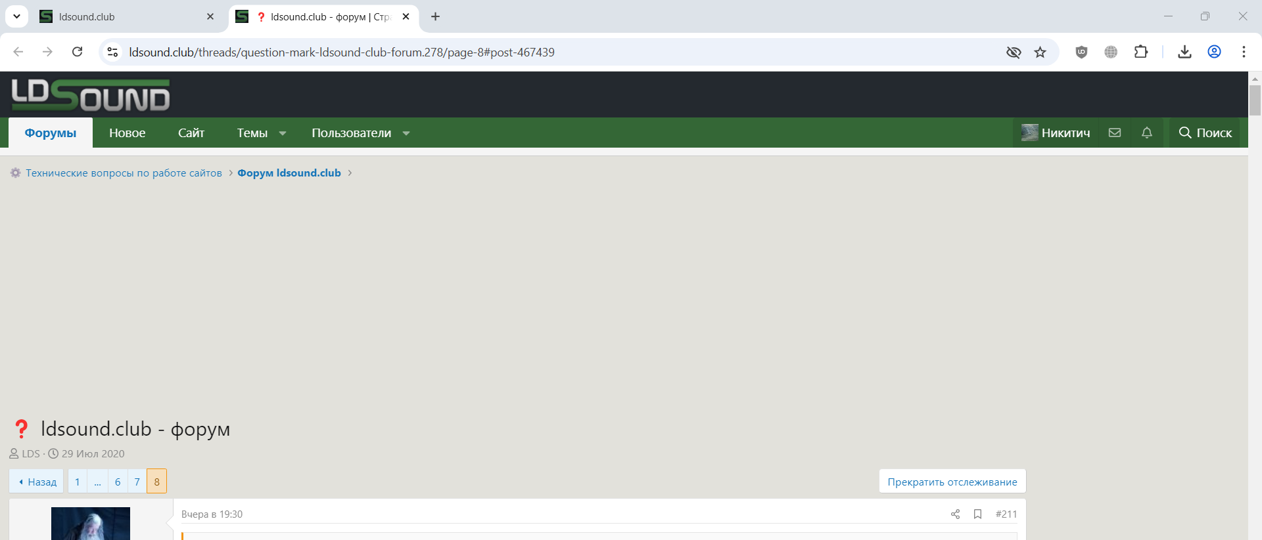The image size is (1262, 540).
Task: Open browser downloads
Action: 1184,52
